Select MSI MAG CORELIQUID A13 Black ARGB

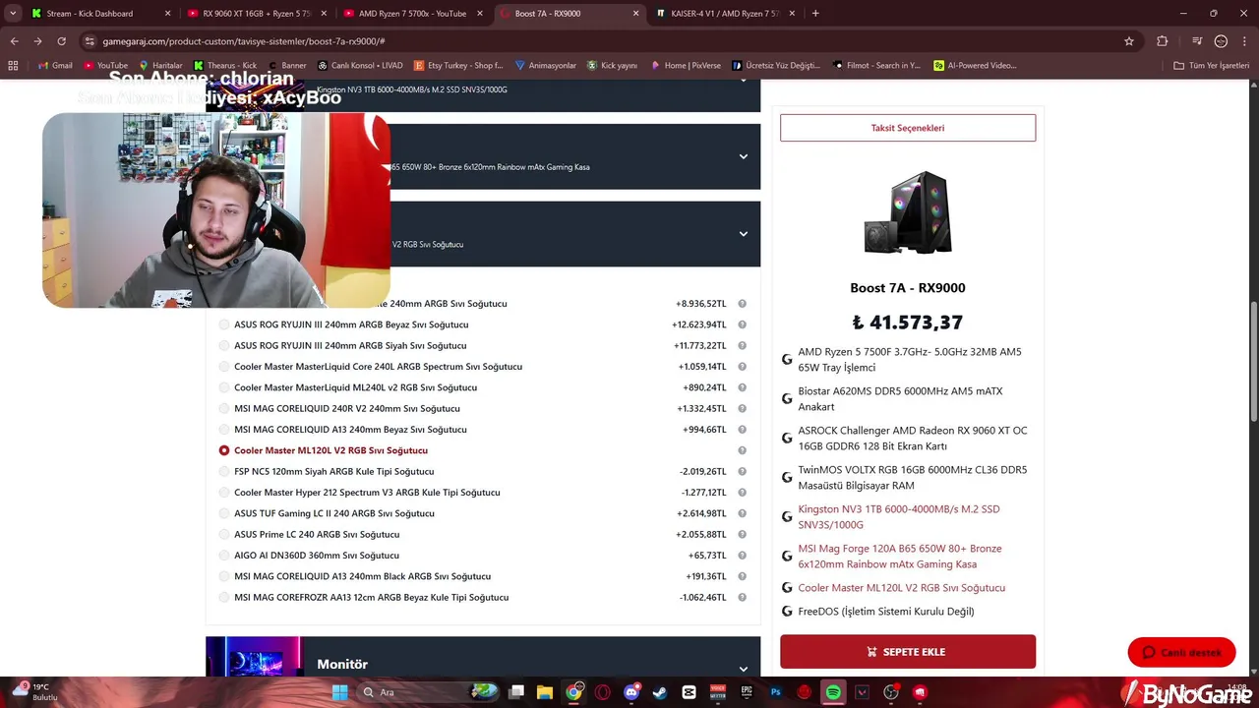(224, 576)
